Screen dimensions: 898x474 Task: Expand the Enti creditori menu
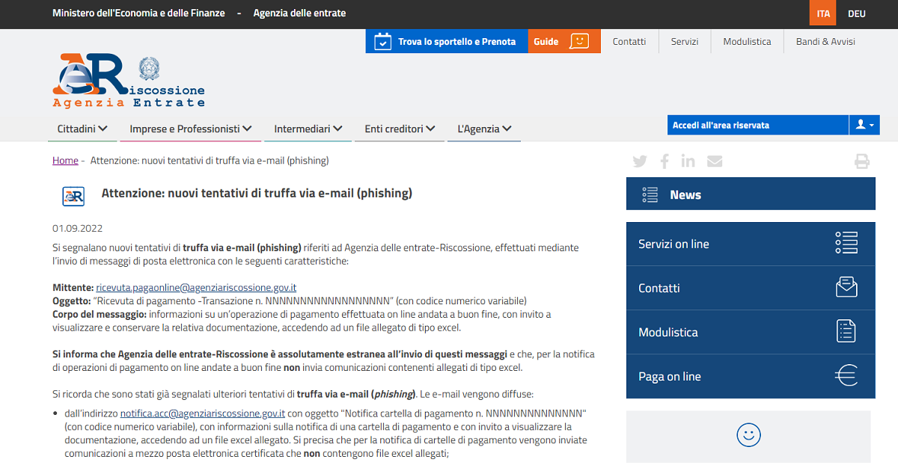point(400,129)
